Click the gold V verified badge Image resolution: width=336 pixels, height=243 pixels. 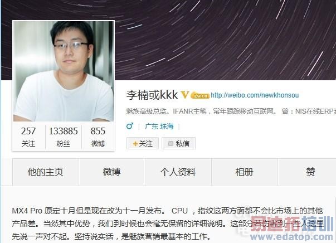(185, 95)
